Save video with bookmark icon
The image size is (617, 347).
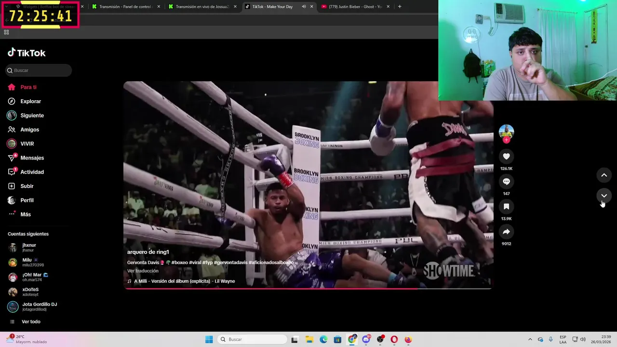(x=506, y=206)
